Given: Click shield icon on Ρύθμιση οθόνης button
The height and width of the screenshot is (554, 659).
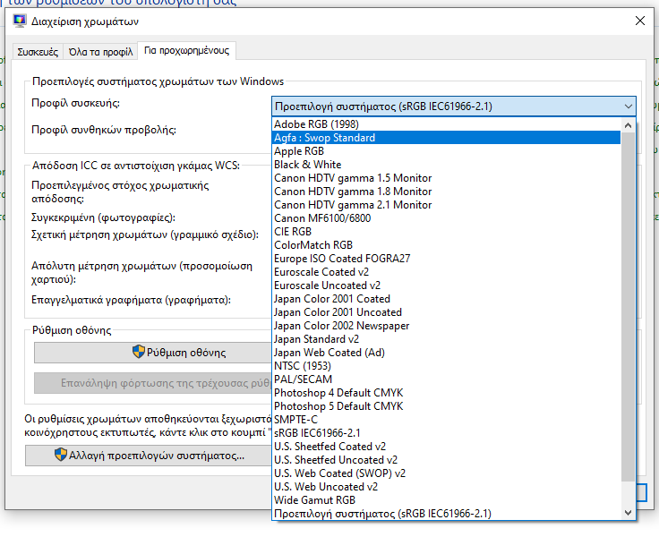Looking at the screenshot, I should pos(138,352).
